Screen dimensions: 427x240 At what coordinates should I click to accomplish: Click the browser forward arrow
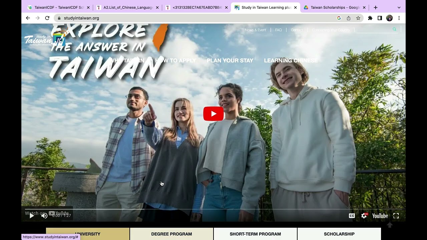coord(37,18)
